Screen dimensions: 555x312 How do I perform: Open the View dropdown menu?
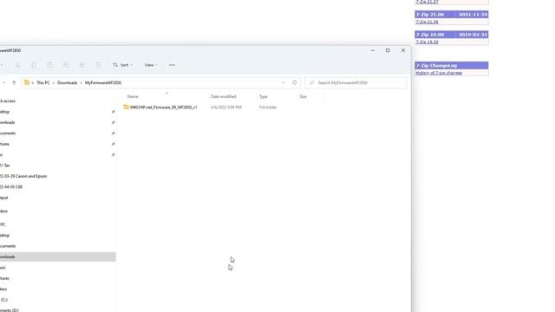tap(151, 65)
